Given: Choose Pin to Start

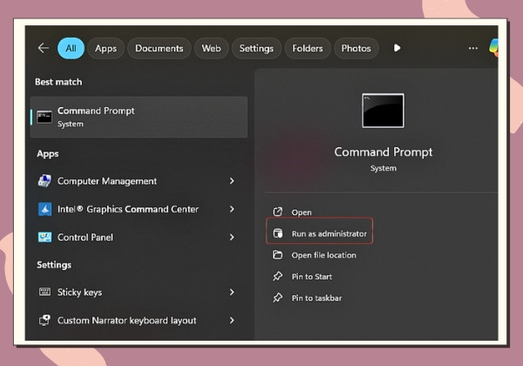Looking at the screenshot, I should (x=312, y=276).
